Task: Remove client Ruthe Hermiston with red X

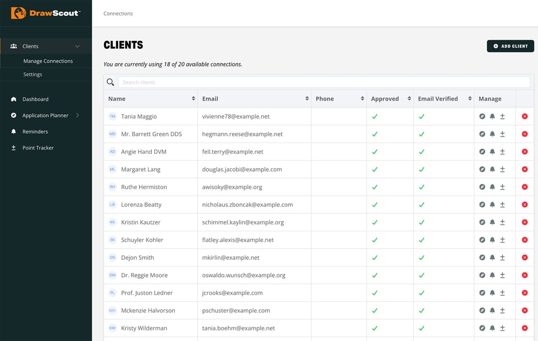Action: 525,187
